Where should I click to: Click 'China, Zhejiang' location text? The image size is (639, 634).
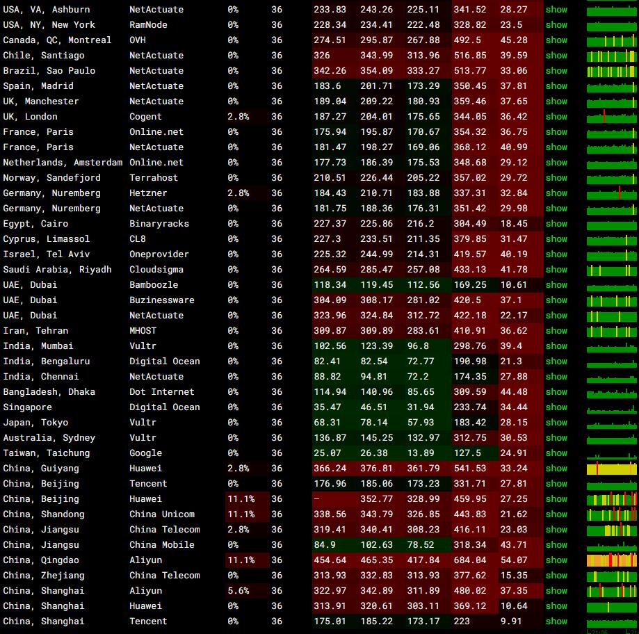tap(44, 576)
